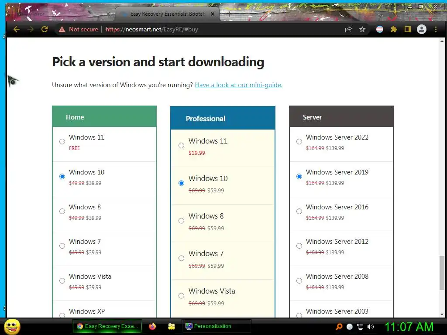Launch Firefox from the taskbar
Viewport: 447px width, 335px height.
click(x=152, y=326)
